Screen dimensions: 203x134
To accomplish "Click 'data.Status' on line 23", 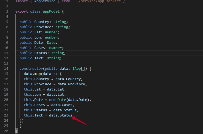I will pos(61,115).
